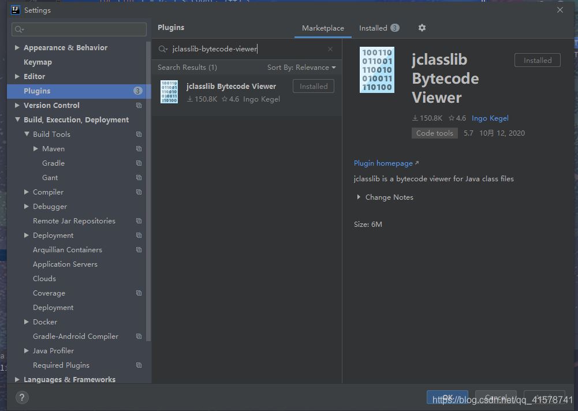Click the help question mark button
578x411 pixels.
[x=21, y=397]
